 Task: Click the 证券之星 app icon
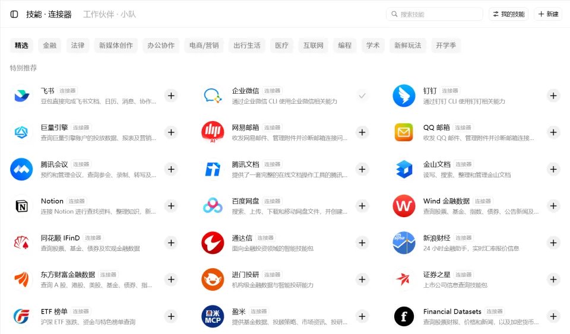[x=404, y=279]
